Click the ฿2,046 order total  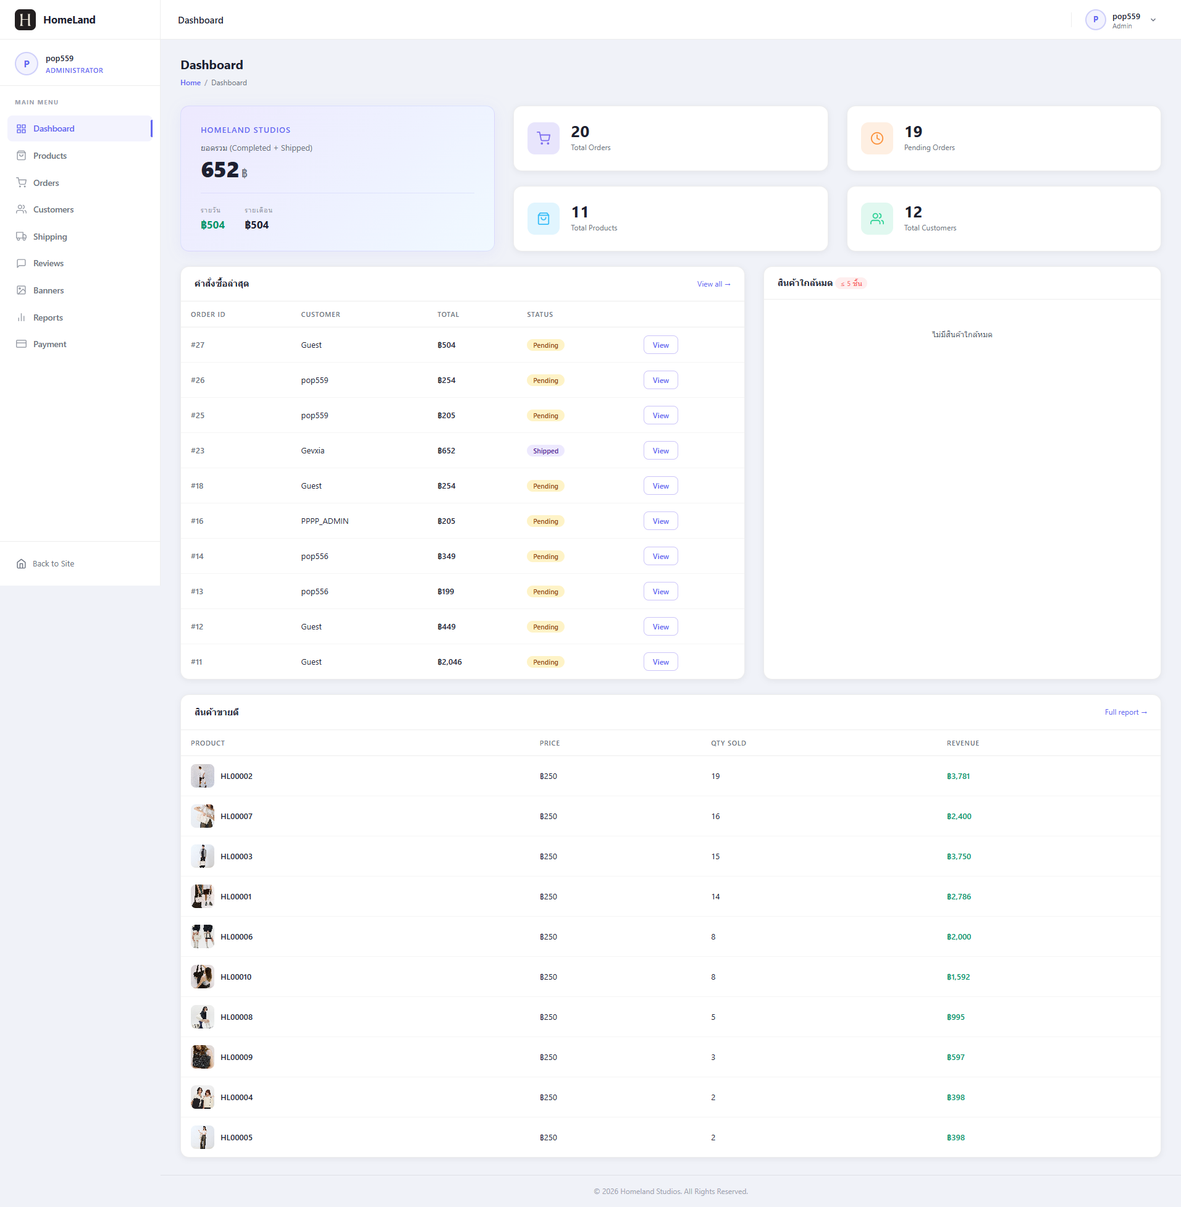coord(450,662)
